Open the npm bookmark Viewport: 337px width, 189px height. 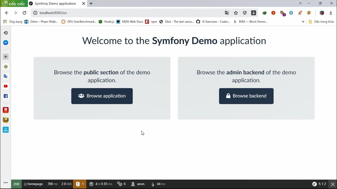151,22
